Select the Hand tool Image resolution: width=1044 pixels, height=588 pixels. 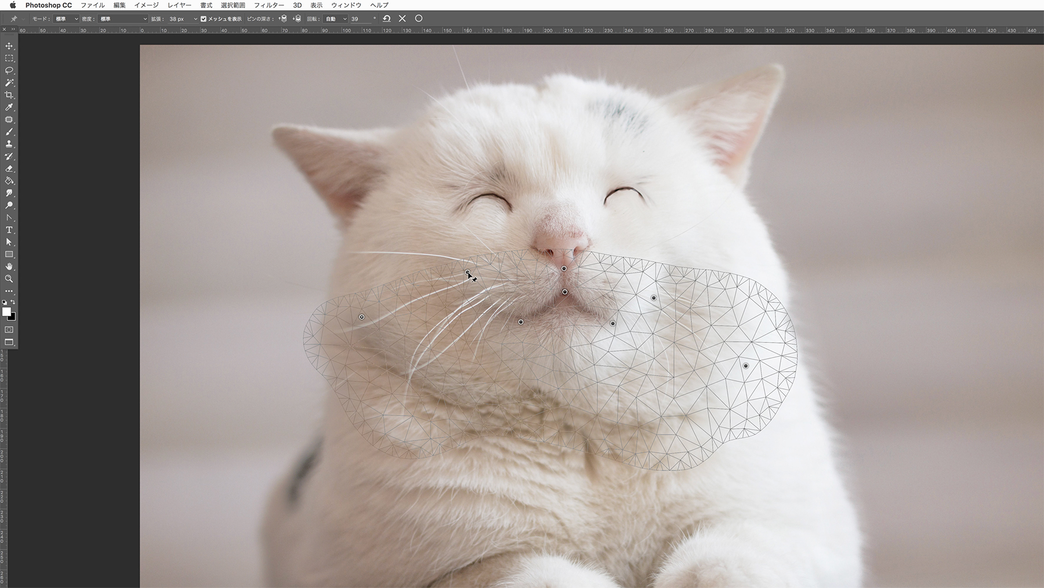pyautogui.click(x=9, y=266)
